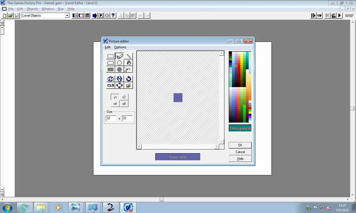The image size is (356, 213).
Task: Open the file explorer taskbar icon
Action: (41, 207)
